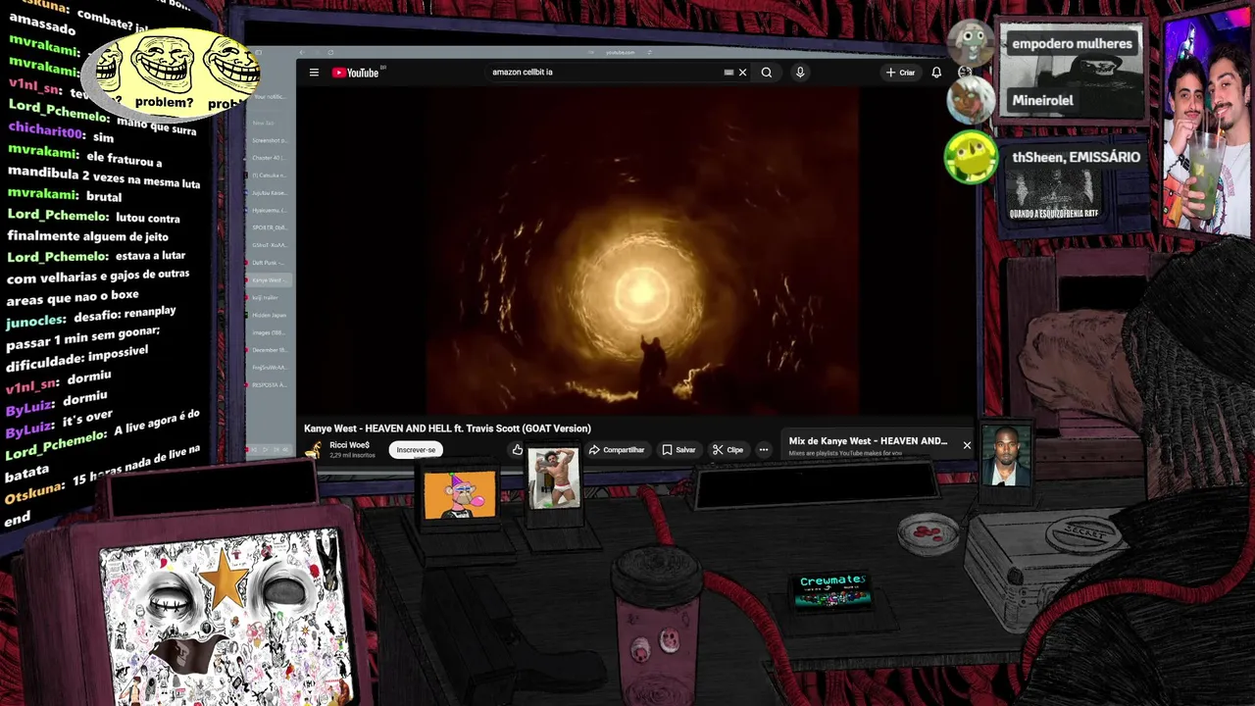Click the webcam feed of two men

(1207, 123)
